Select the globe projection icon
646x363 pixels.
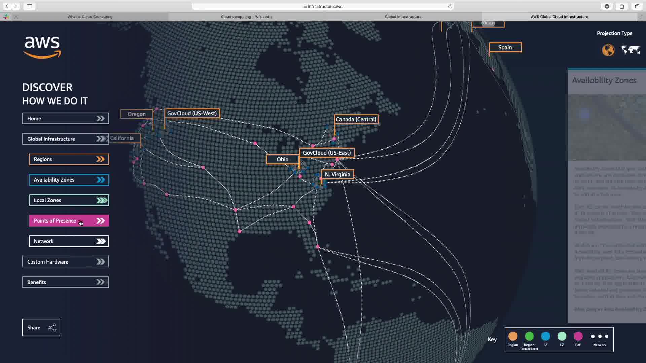point(608,50)
